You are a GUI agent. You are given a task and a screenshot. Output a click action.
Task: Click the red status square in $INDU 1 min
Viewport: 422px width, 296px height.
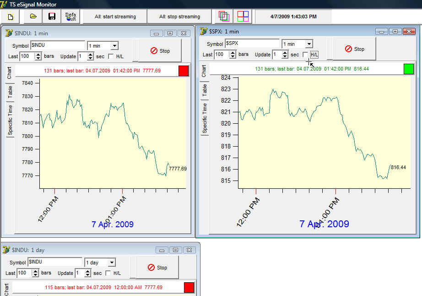(183, 71)
